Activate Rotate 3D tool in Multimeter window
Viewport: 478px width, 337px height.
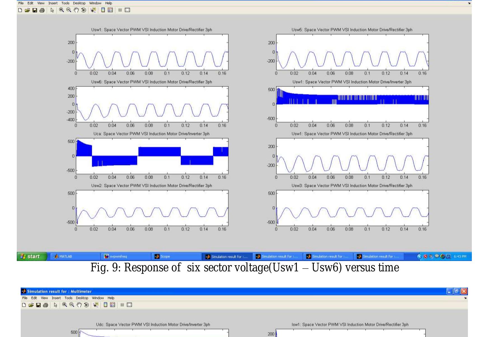click(86, 305)
